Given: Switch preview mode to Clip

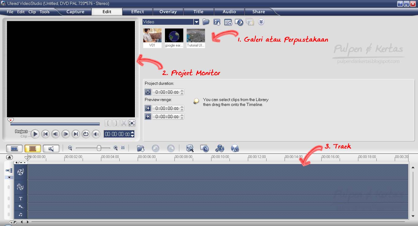Looking at the screenshot, I should [24, 136].
